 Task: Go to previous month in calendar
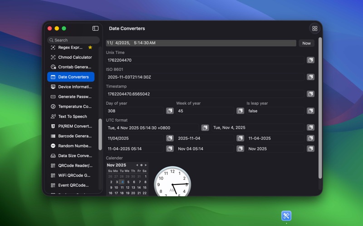(x=137, y=165)
